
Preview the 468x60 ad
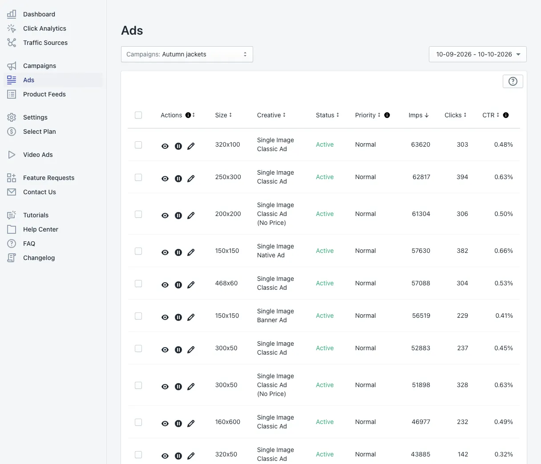[165, 285]
